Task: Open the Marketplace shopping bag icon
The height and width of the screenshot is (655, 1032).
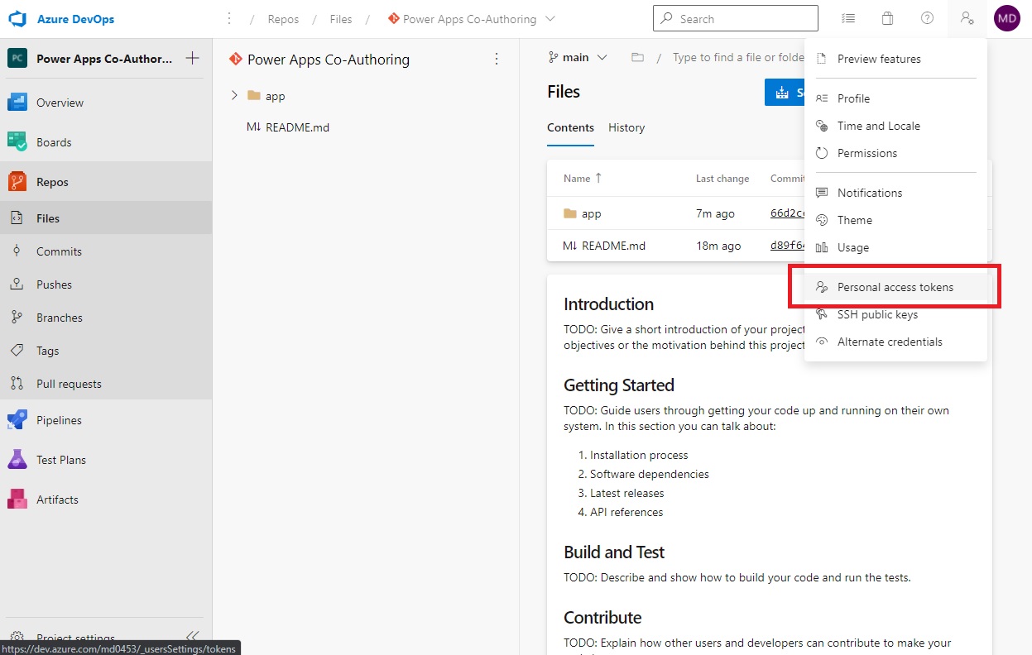Action: pyautogui.click(x=887, y=18)
